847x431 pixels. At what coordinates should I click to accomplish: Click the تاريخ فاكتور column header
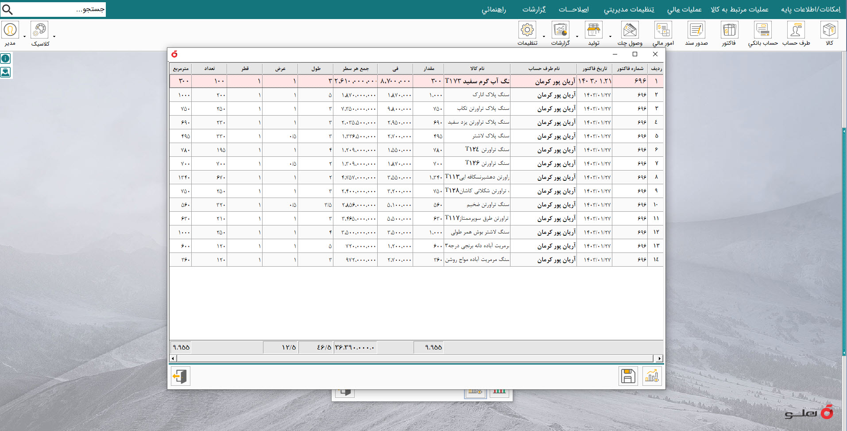click(594, 69)
